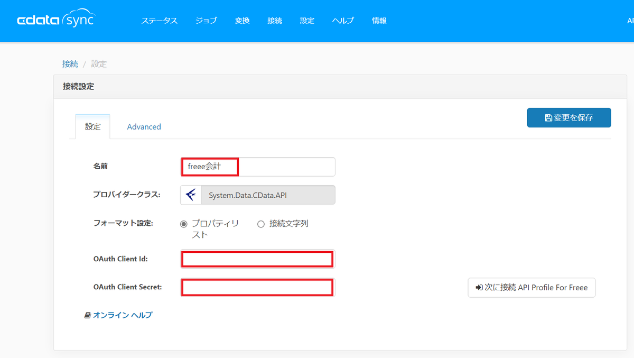
Task: Open the ステータス menu
Action: 159,21
